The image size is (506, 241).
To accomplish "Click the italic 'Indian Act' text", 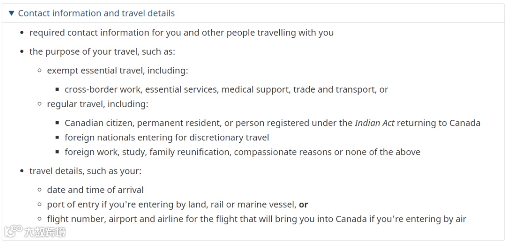I will (374, 123).
